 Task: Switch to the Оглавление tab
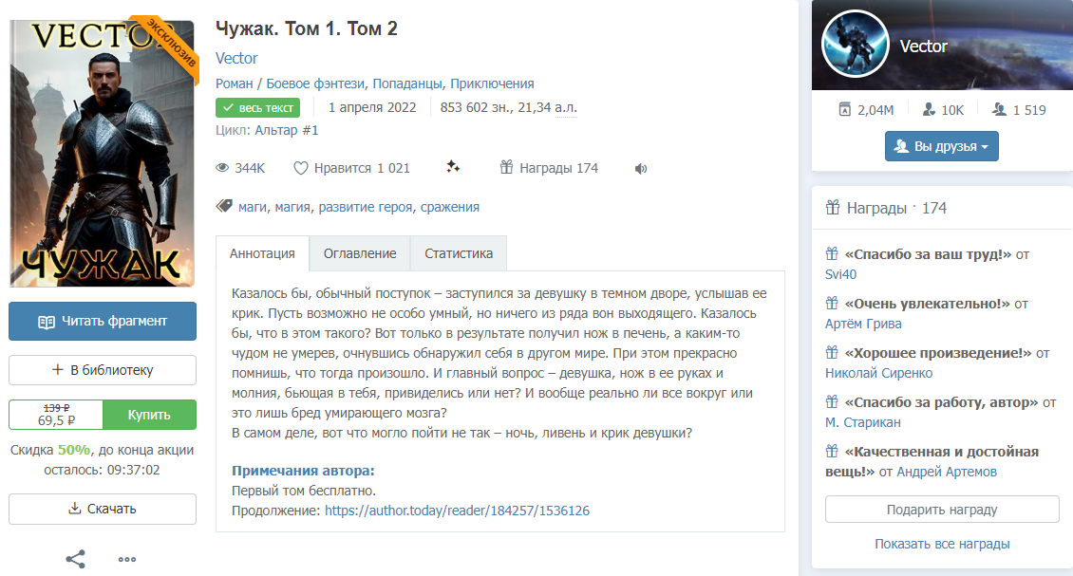tap(360, 253)
